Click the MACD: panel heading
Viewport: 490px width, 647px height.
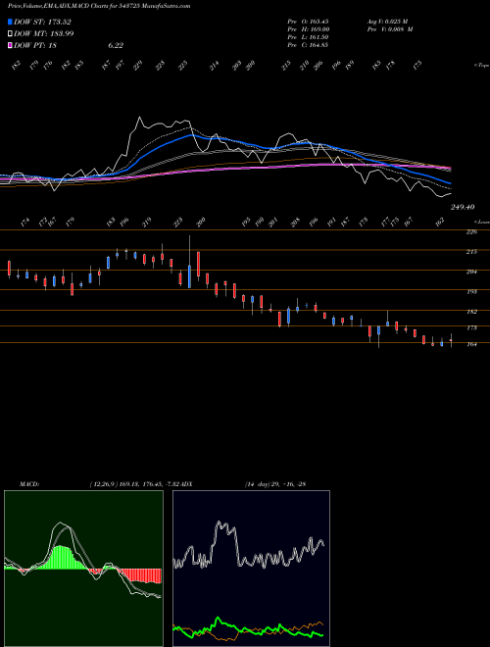28,484
